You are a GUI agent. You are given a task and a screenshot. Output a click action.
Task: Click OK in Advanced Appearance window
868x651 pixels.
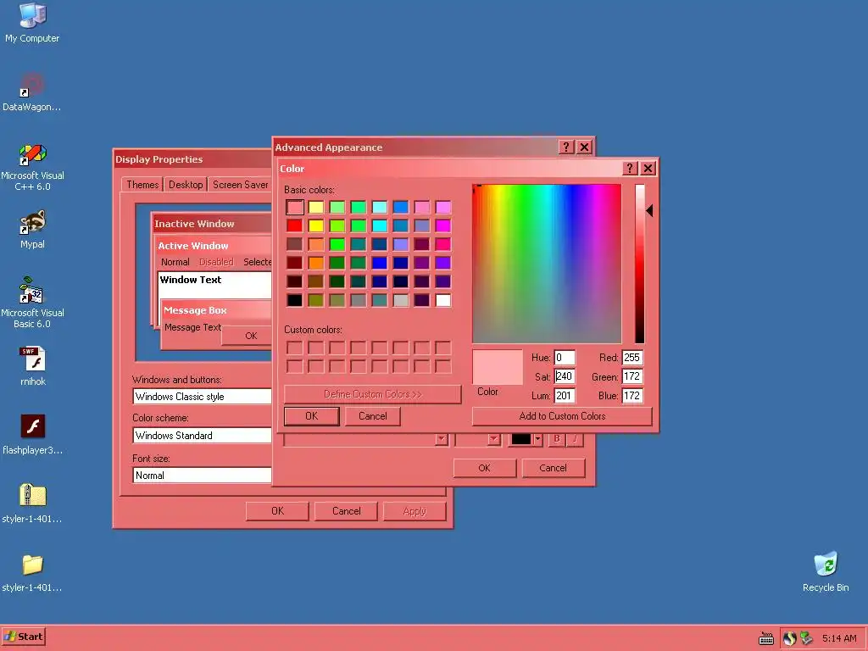(x=484, y=468)
